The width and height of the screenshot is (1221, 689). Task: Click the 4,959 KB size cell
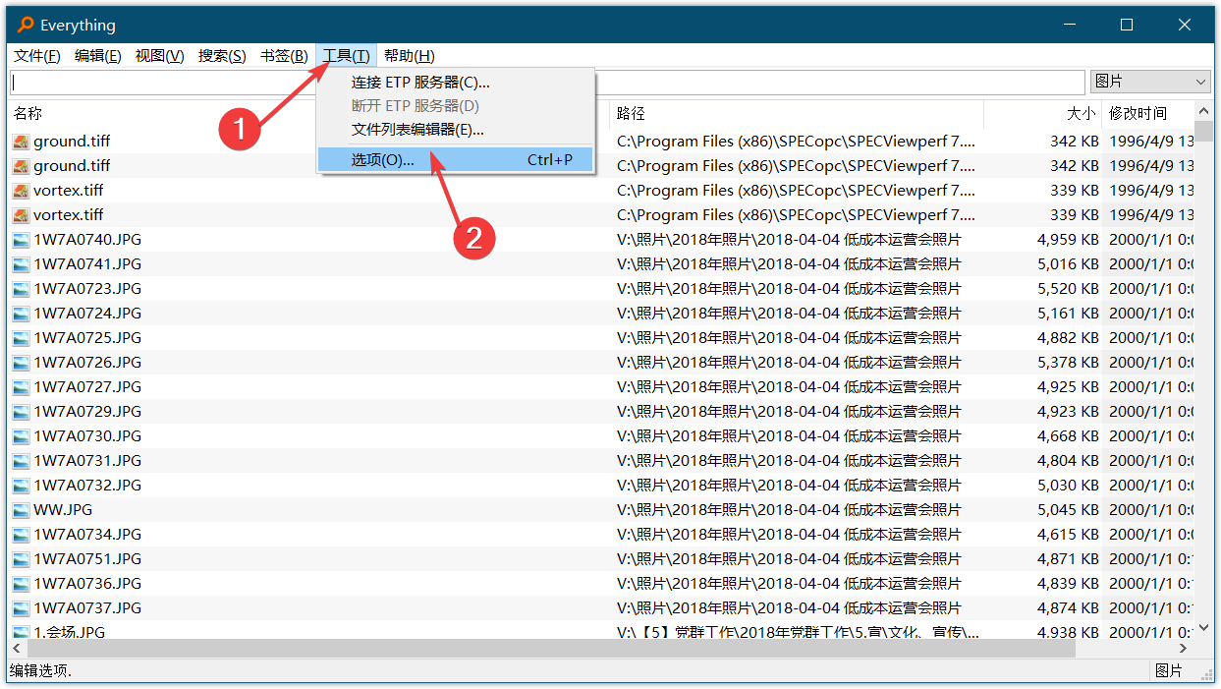pos(1068,239)
